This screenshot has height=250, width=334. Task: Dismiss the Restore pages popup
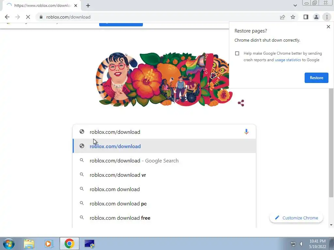click(328, 27)
